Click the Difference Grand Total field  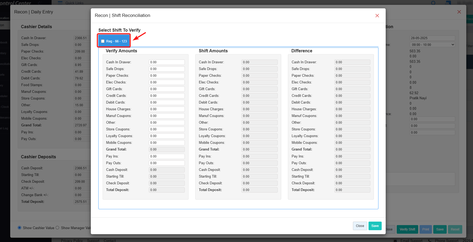pos(352,149)
